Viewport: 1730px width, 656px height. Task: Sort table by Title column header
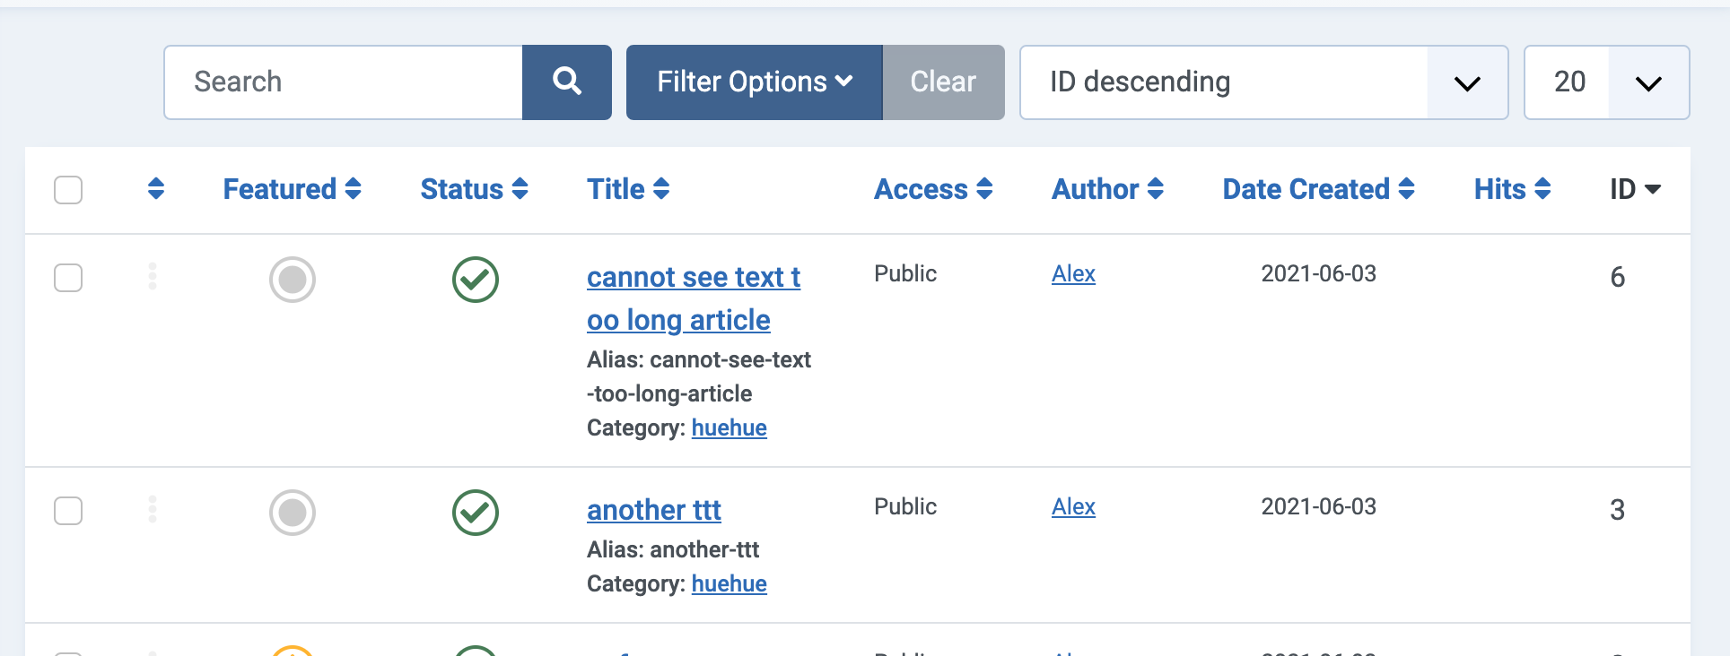click(x=628, y=189)
